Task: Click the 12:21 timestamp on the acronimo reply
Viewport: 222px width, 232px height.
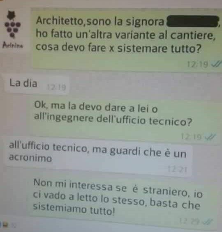Action: (177, 169)
